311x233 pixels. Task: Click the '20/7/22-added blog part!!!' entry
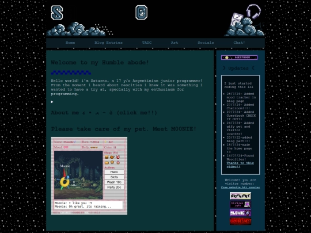point(239,139)
